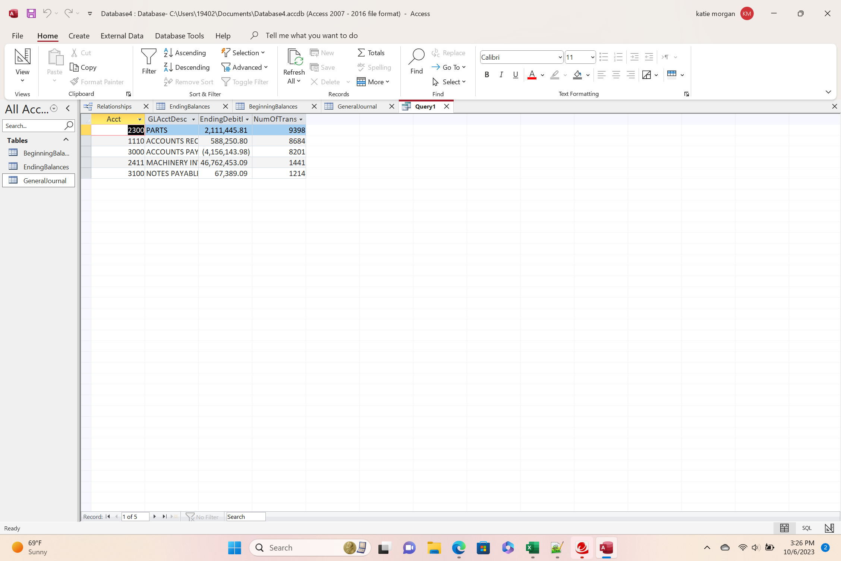The image size is (841, 561).
Task: Toggle underline text formatting
Action: click(x=516, y=75)
